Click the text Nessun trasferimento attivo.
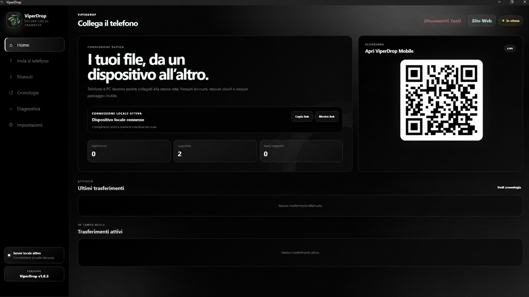This screenshot has width=529, height=297. (x=300, y=252)
